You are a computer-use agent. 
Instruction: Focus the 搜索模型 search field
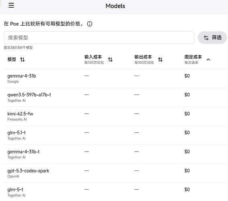pyautogui.click(x=99, y=38)
